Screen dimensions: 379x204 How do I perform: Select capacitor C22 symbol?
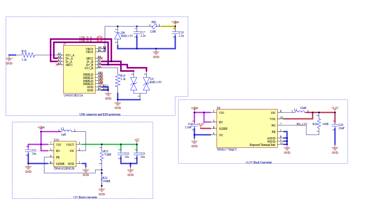[x=120, y=153]
